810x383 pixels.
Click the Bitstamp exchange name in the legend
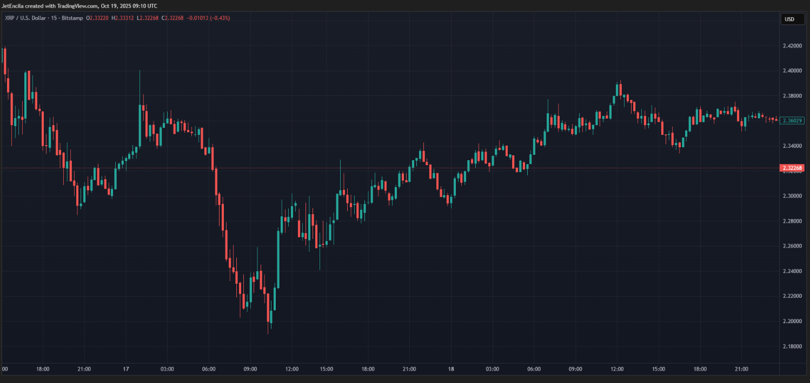pyautogui.click(x=69, y=18)
